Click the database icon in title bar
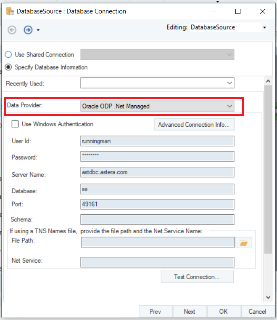Screen dimensions: 277x320 [10, 11]
